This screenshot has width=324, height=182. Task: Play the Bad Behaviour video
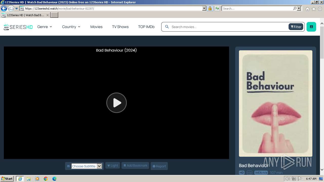coord(116,103)
